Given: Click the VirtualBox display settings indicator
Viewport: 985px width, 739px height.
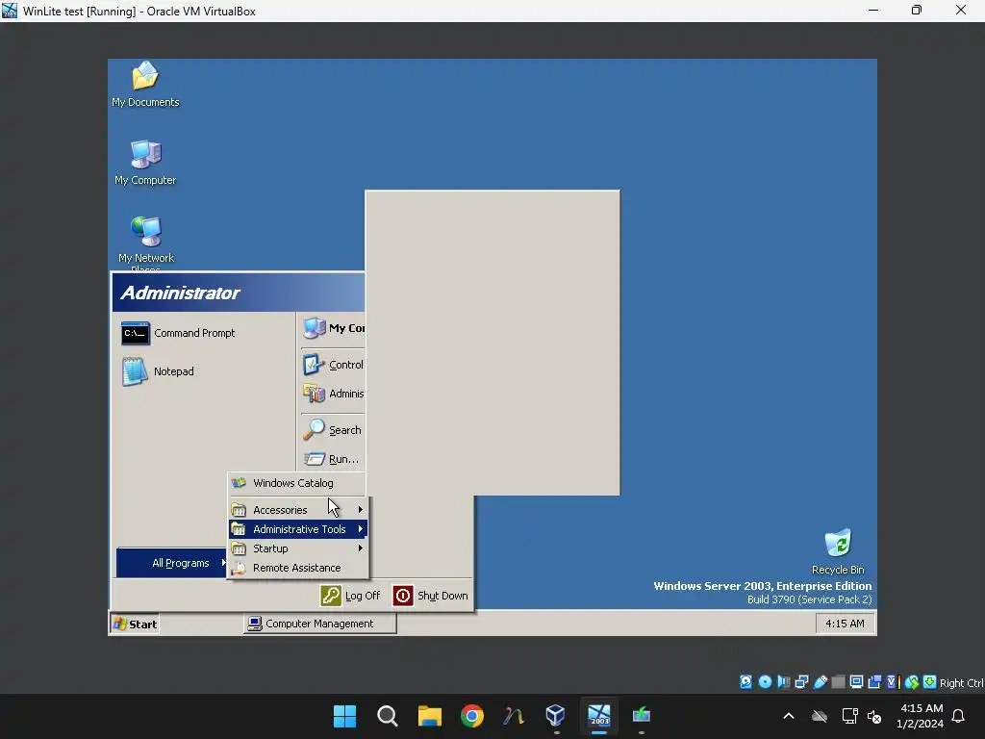Looking at the screenshot, I should point(856,682).
